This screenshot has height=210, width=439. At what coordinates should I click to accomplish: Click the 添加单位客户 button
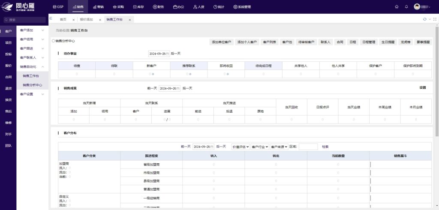click(221, 42)
